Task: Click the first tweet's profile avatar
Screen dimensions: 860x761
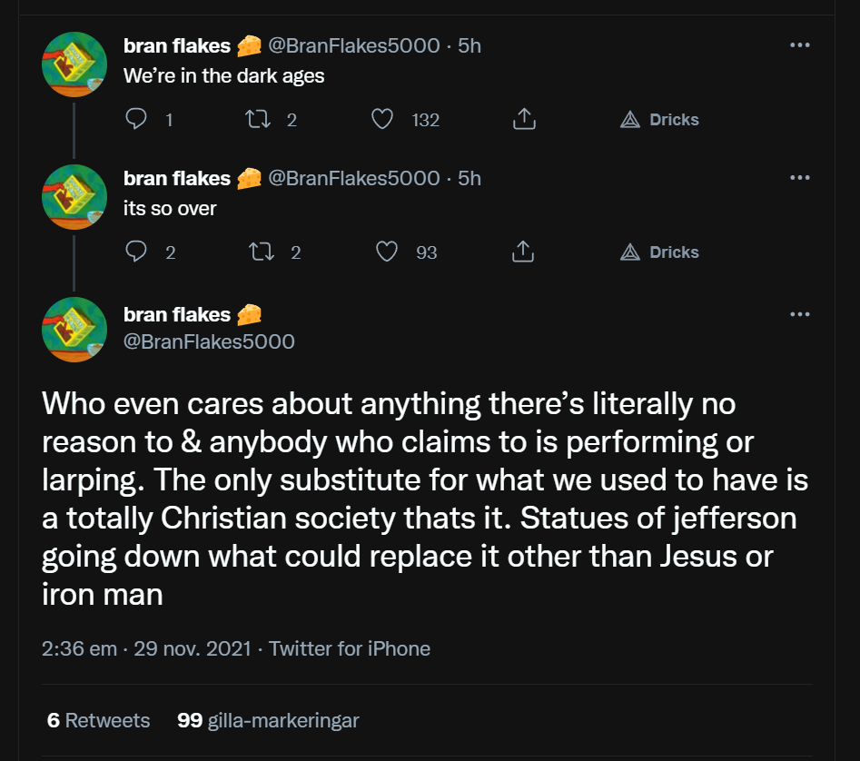Action: pyautogui.click(x=74, y=64)
